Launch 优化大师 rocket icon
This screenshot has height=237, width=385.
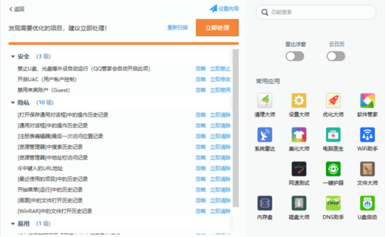(x=333, y=100)
